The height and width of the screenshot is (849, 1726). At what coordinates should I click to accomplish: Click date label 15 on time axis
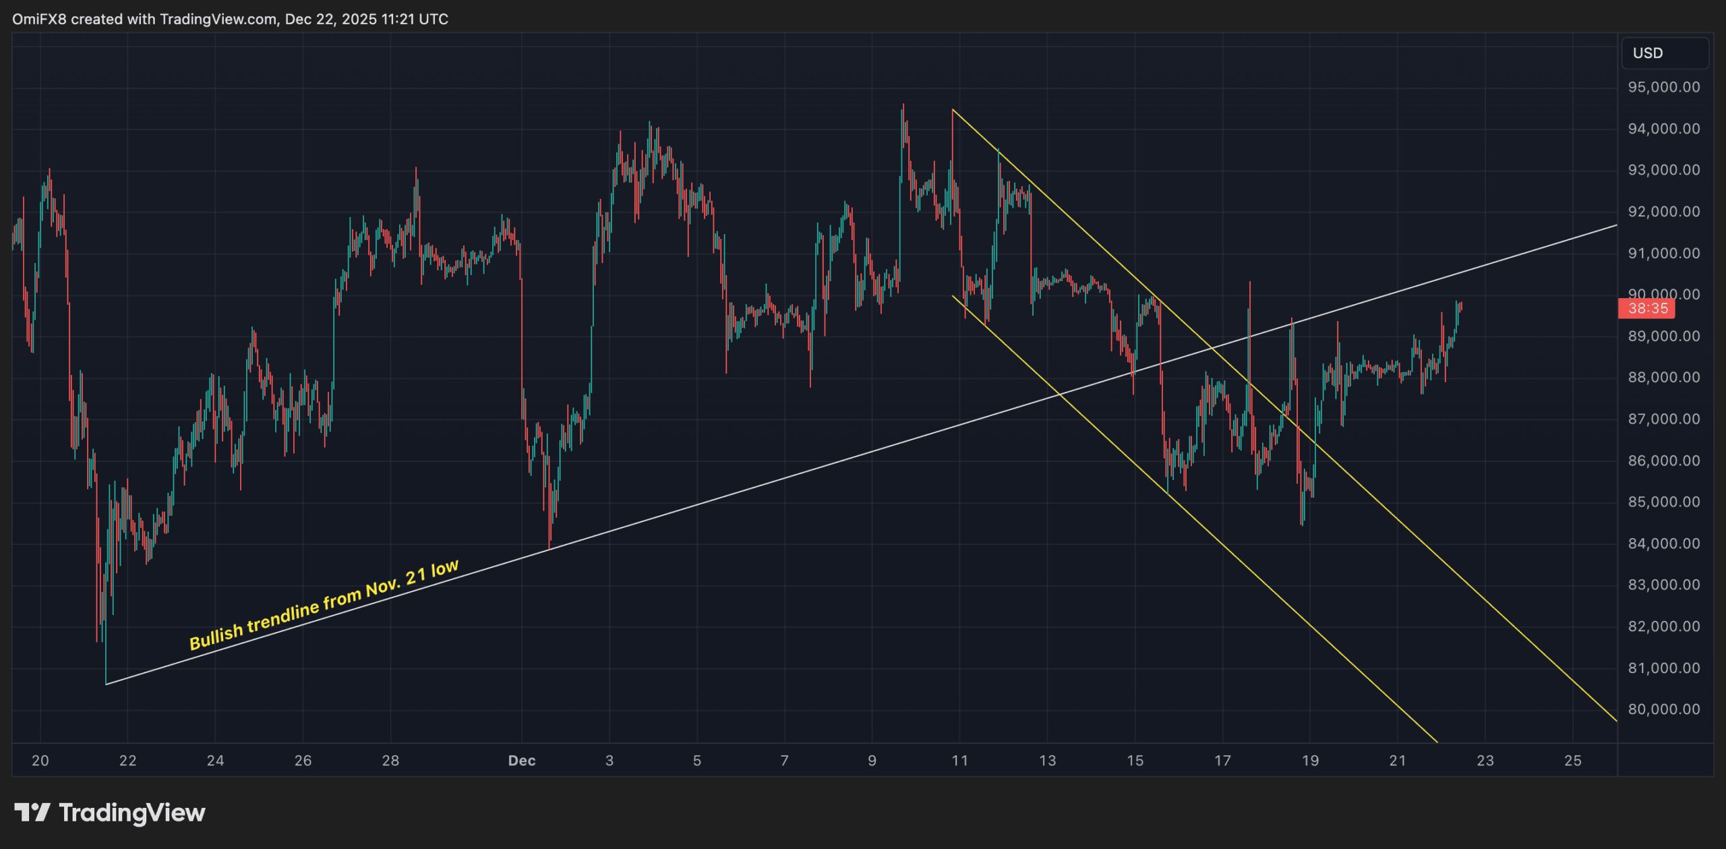click(x=1135, y=761)
